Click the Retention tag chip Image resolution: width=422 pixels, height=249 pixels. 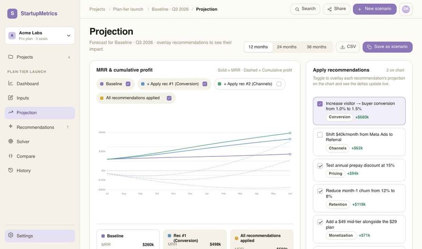tap(338, 204)
